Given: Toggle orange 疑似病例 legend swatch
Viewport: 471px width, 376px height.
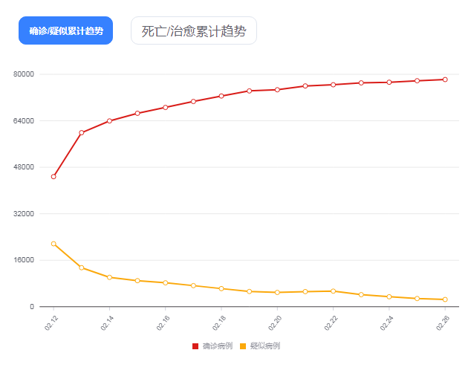Looking at the screenshot, I should (x=243, y=346).
